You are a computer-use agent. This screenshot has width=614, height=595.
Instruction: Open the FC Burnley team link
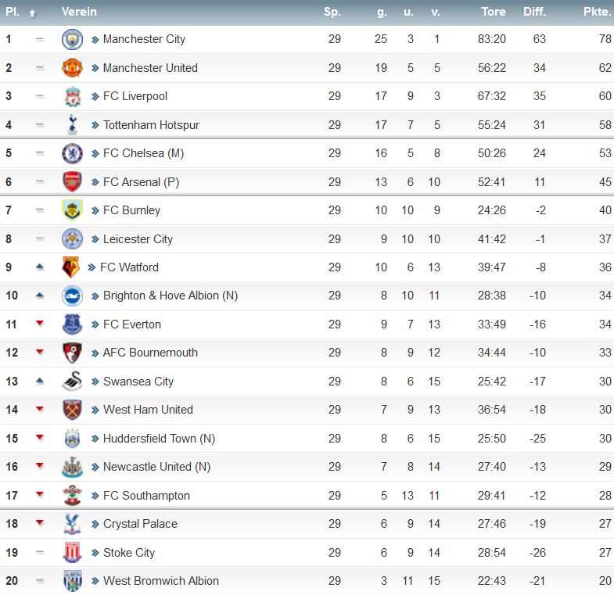[131, 210]
